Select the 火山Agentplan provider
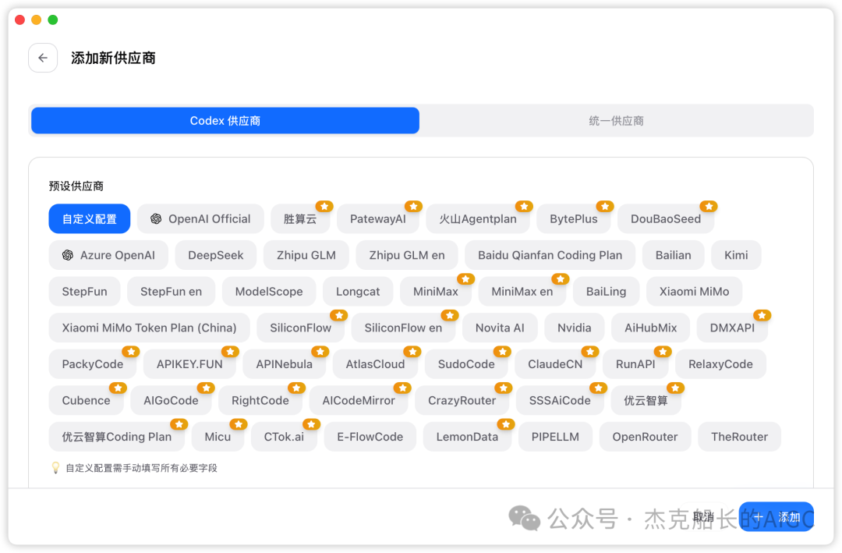 click(x=478, y=218)
